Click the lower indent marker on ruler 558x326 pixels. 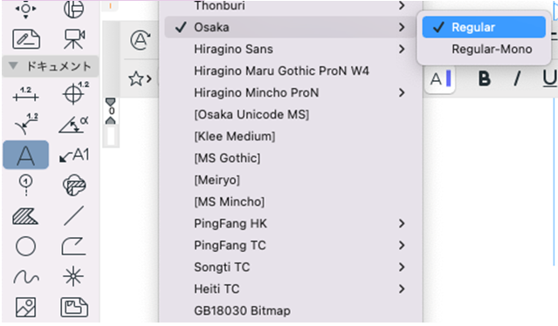[x=111, y=121]
